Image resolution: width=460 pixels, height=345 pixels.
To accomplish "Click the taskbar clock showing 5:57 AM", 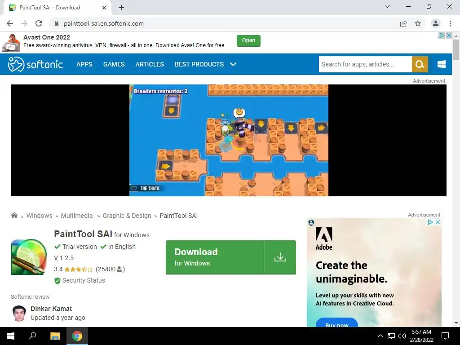I will click(421, 336).
